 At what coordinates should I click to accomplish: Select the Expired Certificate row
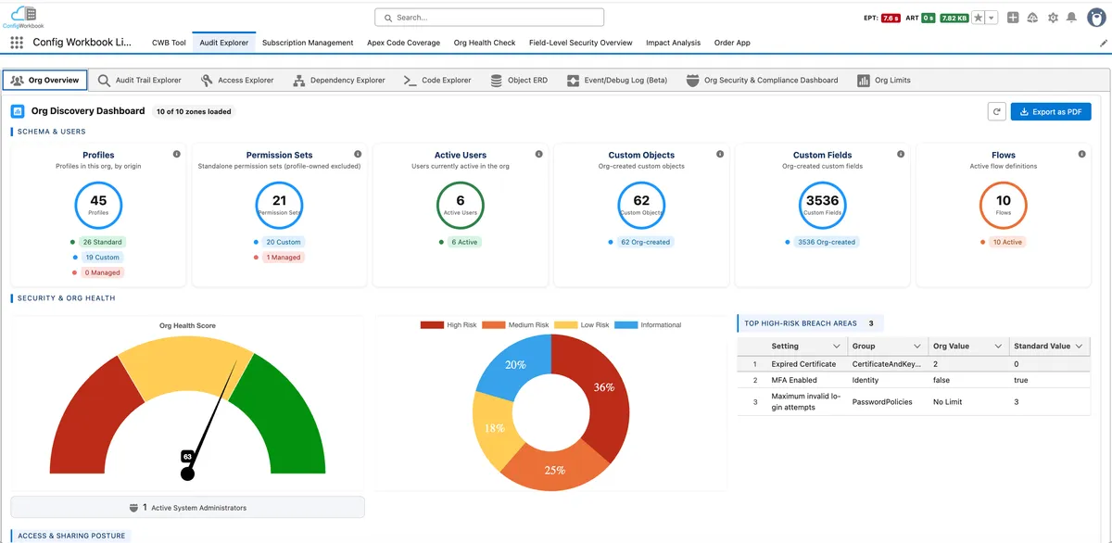[915, 364]
